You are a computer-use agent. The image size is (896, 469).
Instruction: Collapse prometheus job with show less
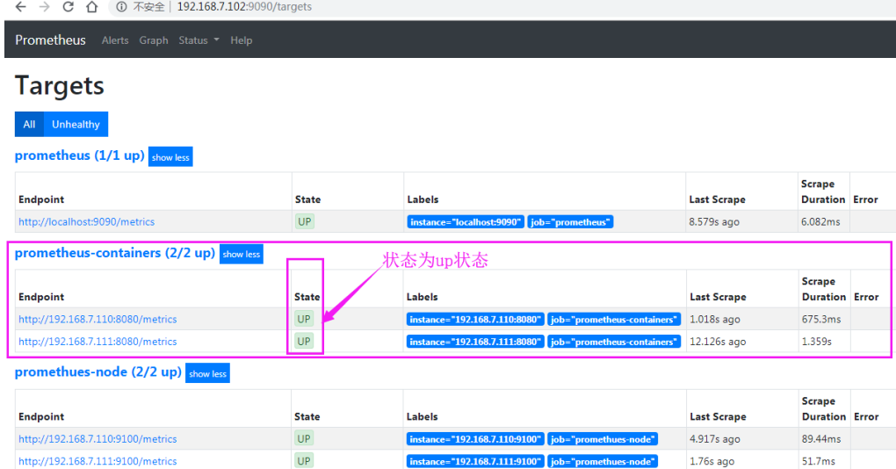point(170,157)
